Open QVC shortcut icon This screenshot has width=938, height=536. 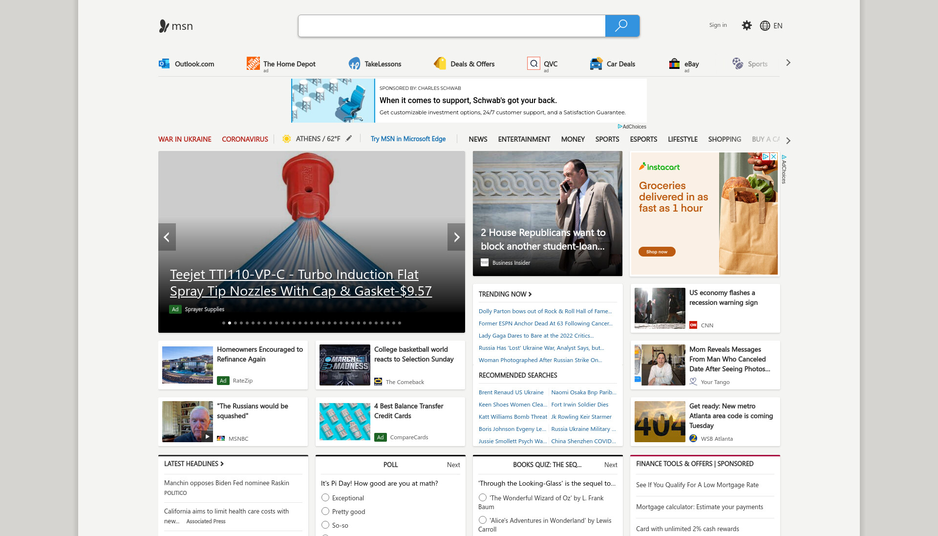pyautogui.click(x=533, y=64)
